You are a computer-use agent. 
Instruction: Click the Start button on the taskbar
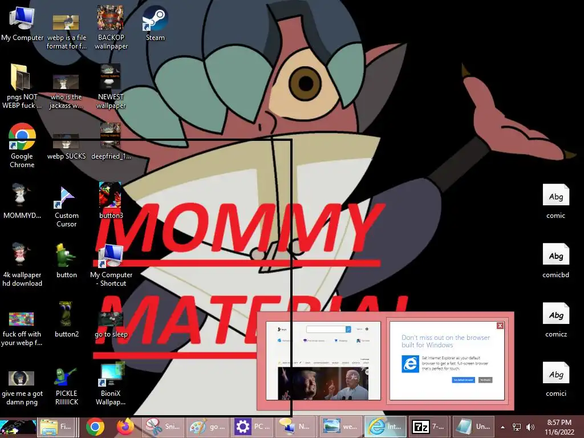click(18, 427)
